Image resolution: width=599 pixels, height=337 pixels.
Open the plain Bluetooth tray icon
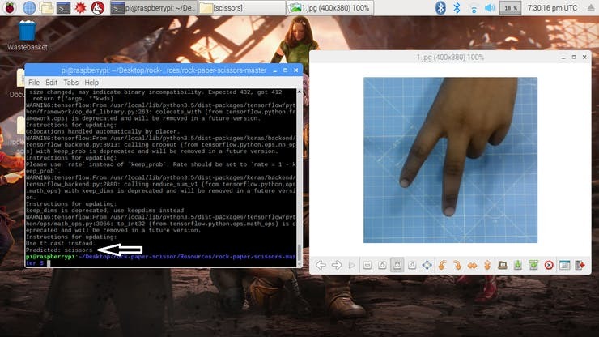coord(457,7)
